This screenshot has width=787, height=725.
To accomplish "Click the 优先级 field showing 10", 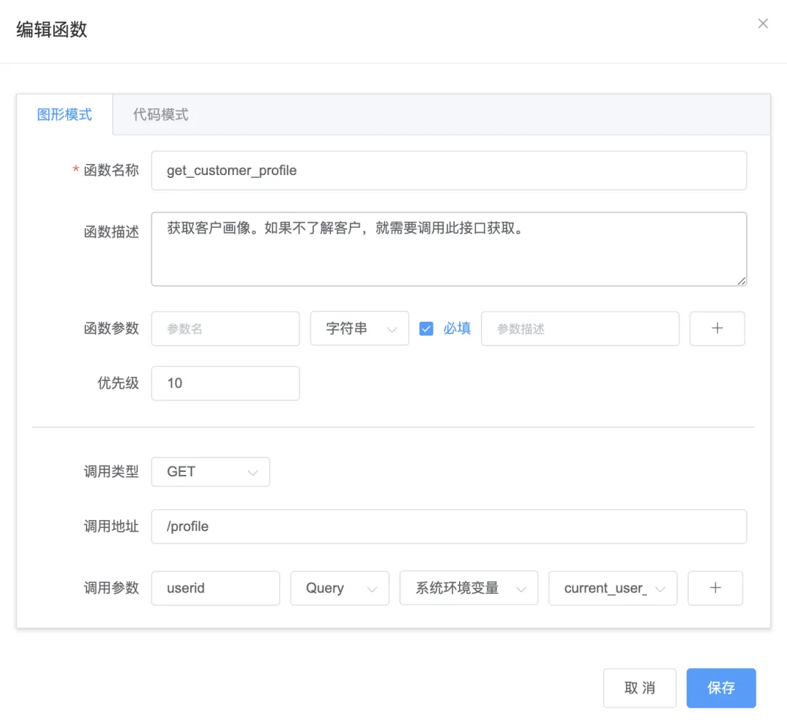I will 225,383.
